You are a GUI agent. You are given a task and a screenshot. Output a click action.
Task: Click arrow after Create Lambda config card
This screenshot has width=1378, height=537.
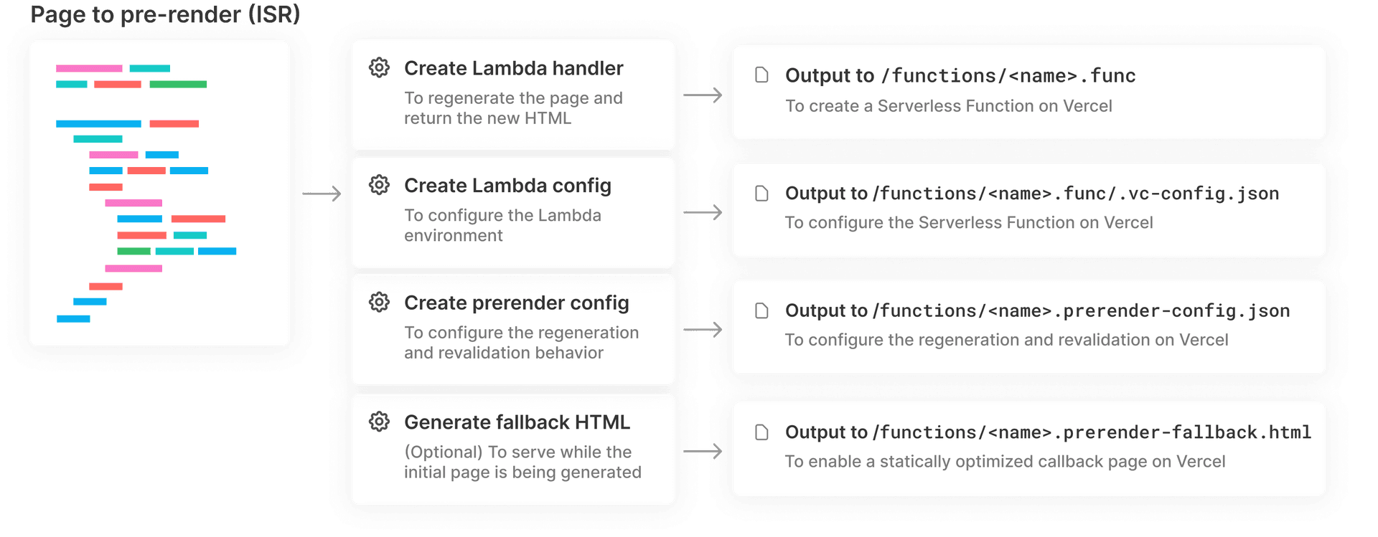click(702, 212)
